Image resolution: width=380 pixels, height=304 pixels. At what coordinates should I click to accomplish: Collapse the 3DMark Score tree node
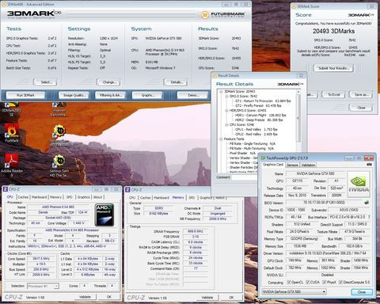click(x=221, y=91)
